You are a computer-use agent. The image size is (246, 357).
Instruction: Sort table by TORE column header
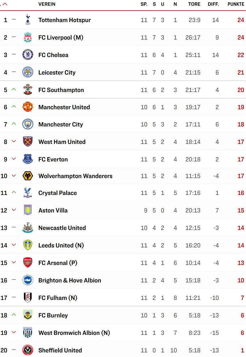pos(194,4)
